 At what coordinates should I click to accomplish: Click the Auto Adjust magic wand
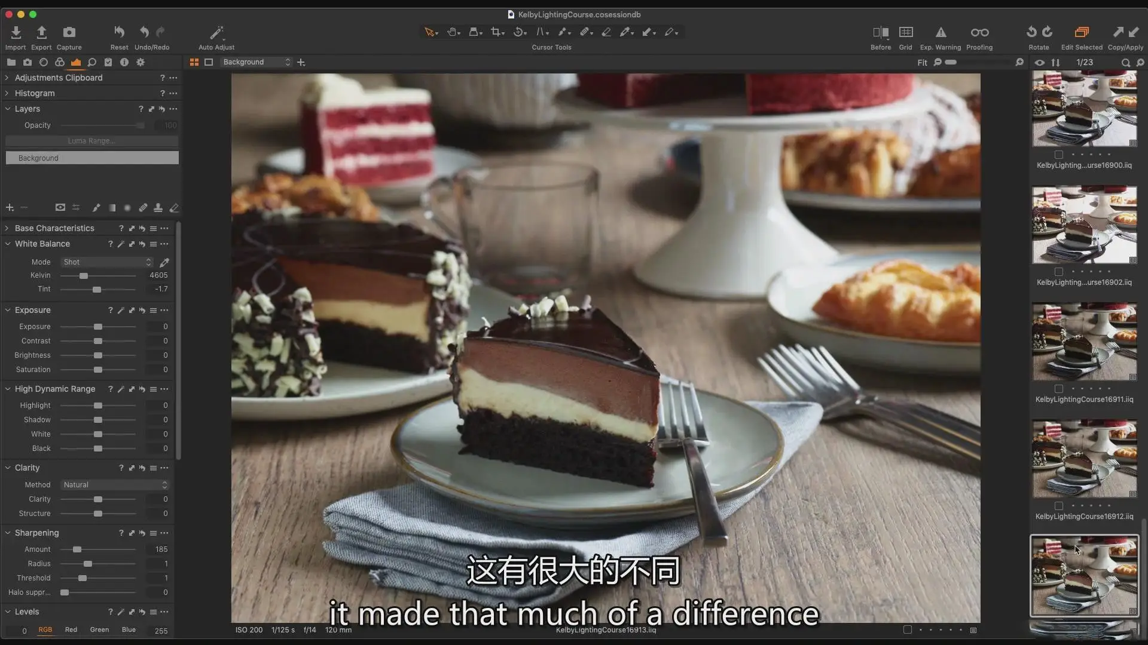216,32
